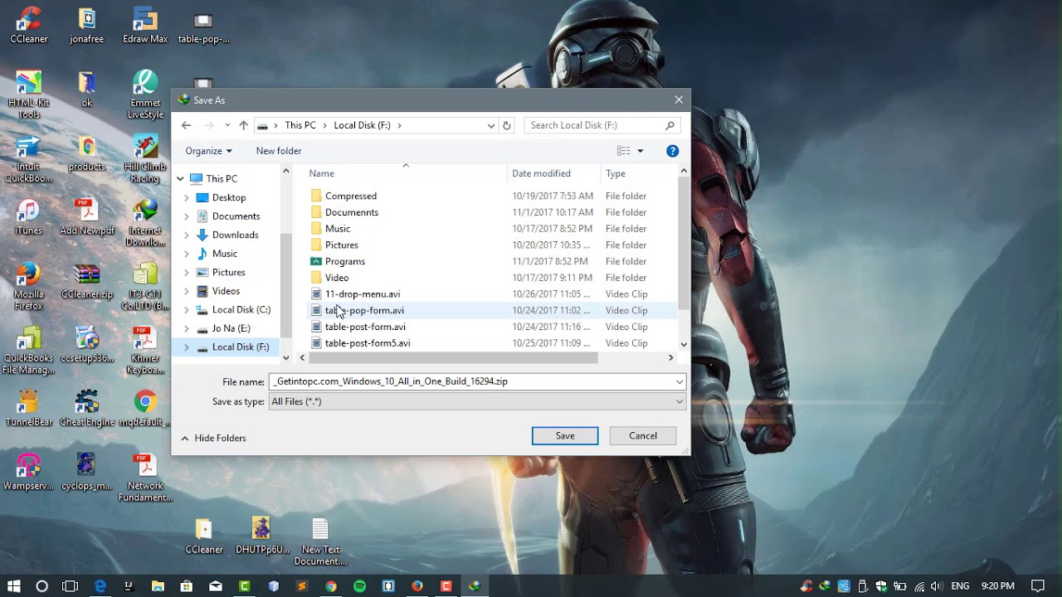
Task: Select Intuit QuickBooks desktop icon
Action: tap(29, 159)
